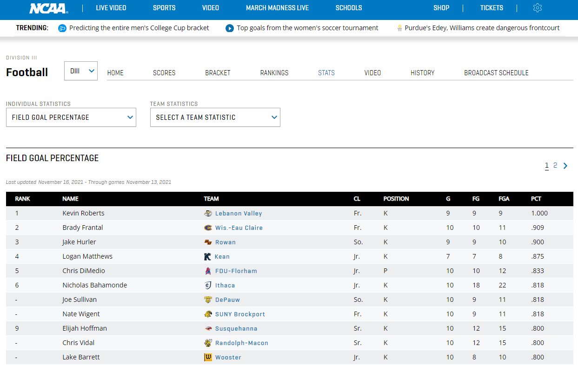Click the RANK column header
Image resolution: width=578 pixels, height=365 pixels.
pos(22,199)
